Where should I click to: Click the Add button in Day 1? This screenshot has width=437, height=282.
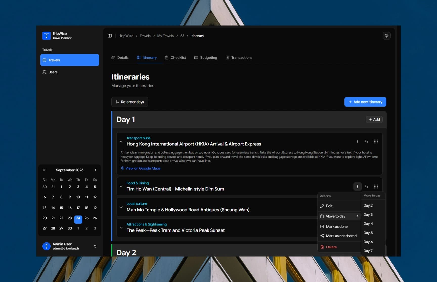(x=374, y=120)
